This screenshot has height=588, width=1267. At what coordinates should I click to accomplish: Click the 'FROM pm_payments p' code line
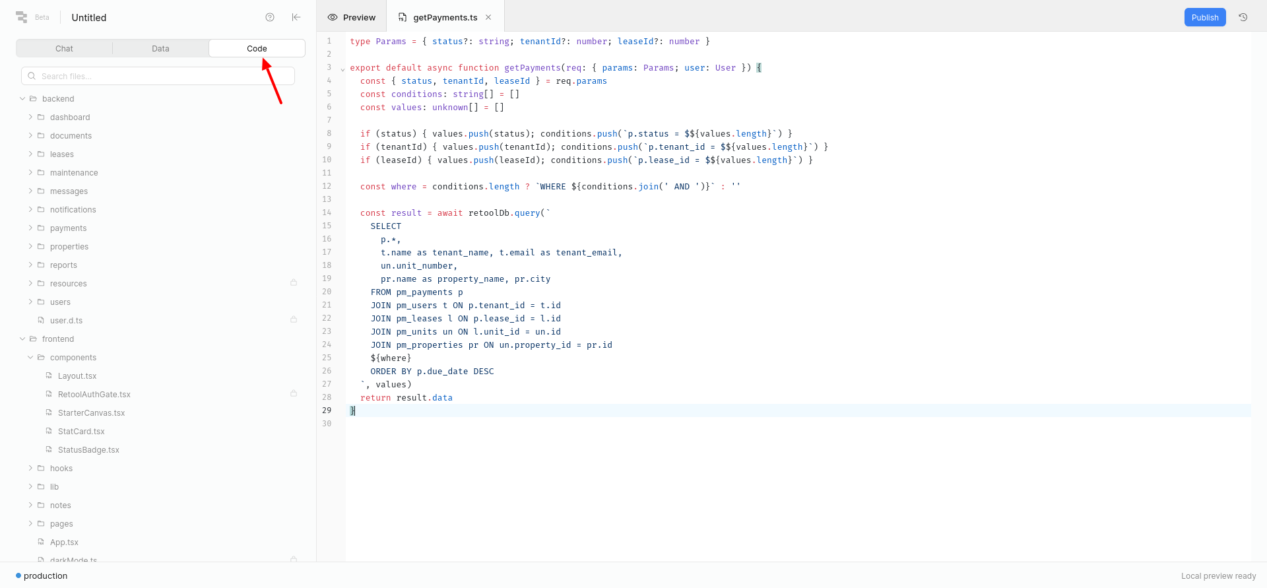tap(417, 292)
